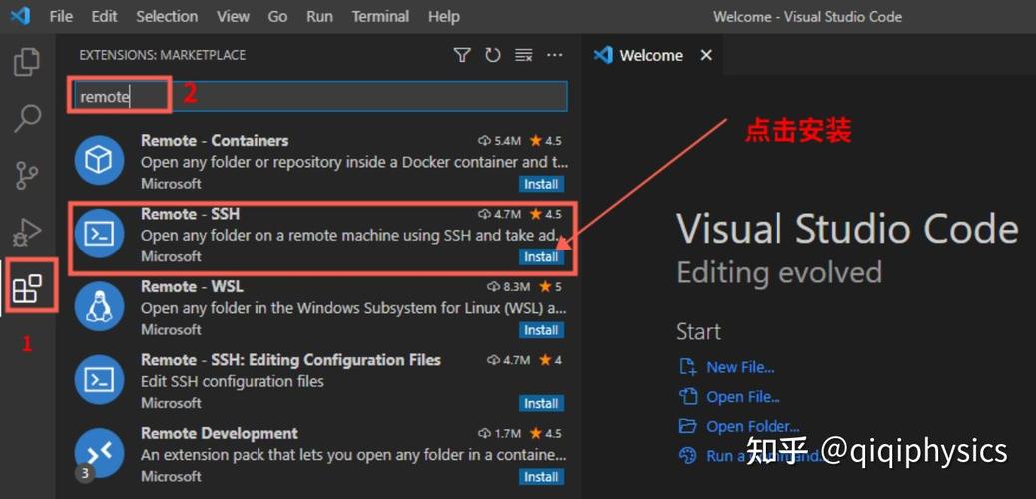Click the Remote - WSL penguin icon

click(99, 306)
